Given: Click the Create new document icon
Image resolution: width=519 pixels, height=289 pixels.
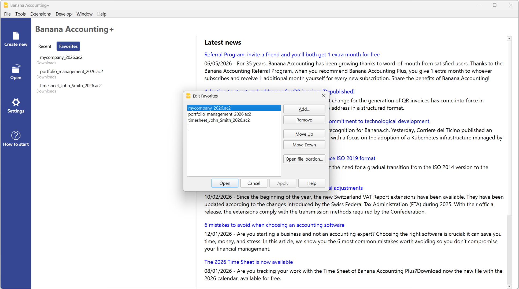Looking at the screenshot, I should point(16,36).
